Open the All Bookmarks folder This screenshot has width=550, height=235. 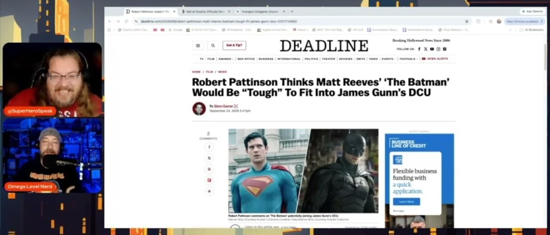coord(531,30)
